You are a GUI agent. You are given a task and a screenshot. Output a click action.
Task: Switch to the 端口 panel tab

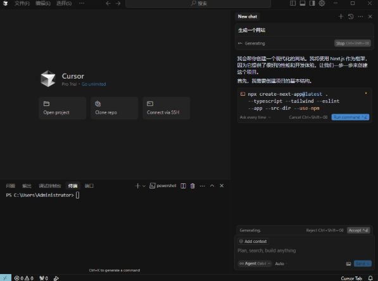click(89, 186)
